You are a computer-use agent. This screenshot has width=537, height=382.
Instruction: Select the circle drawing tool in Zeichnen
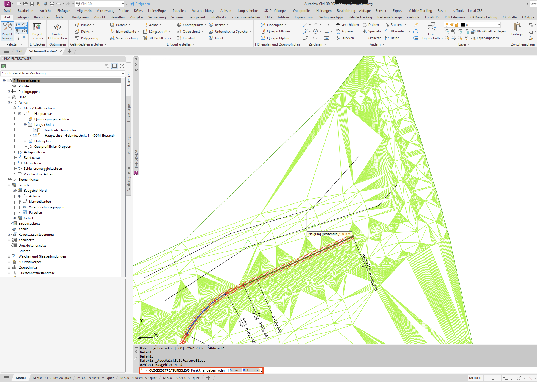tap(315, 31)
